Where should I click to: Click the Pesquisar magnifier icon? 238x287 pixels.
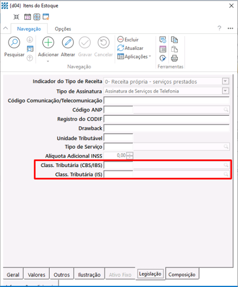tap(14, 42)
